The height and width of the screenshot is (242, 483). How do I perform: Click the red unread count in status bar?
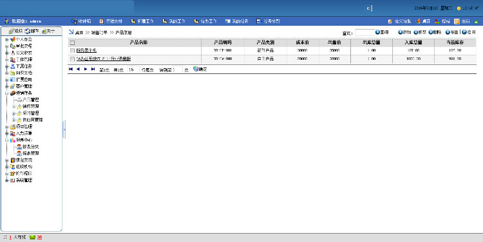(39, 237)
